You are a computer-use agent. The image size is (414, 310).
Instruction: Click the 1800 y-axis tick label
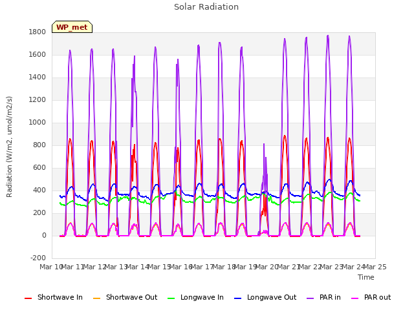pyautogui.click(x=38, y=32)
